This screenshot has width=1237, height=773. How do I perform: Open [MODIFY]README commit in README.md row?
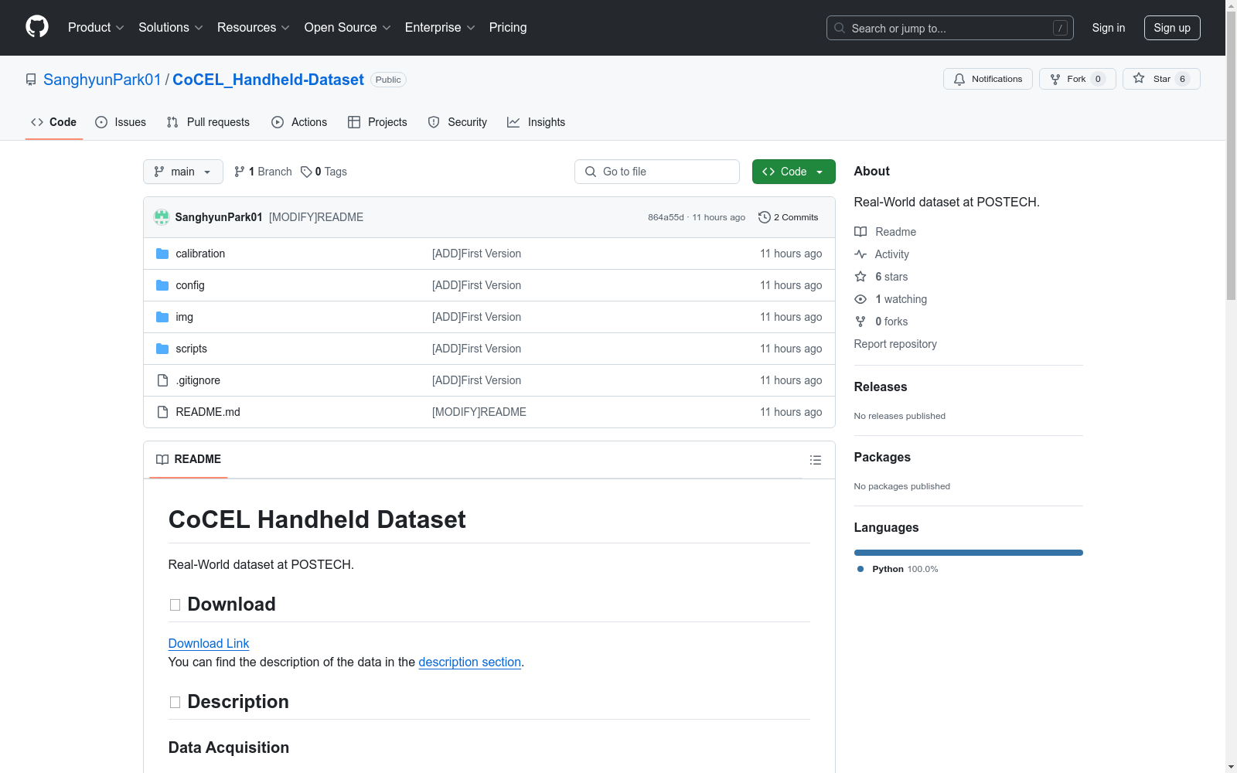tap(479, 412)
